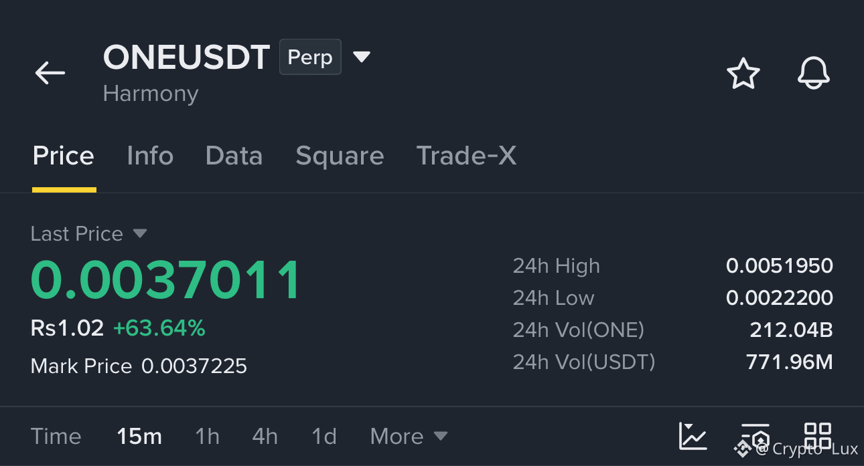The image size is (864, 466).
Task: Select the 4h timeframe
Action: coord(265,437)
